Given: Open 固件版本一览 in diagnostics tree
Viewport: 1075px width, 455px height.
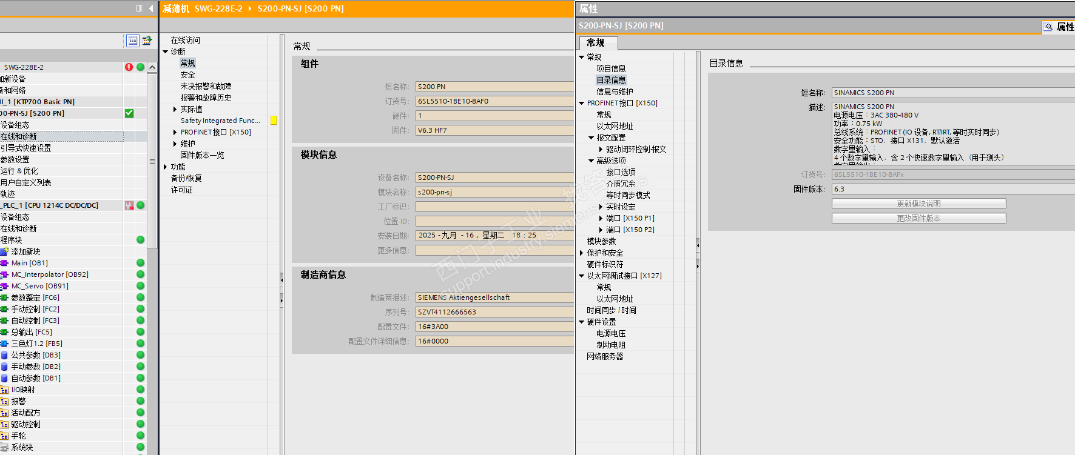Looking at the screenshot, I should [x=202, y=155].
